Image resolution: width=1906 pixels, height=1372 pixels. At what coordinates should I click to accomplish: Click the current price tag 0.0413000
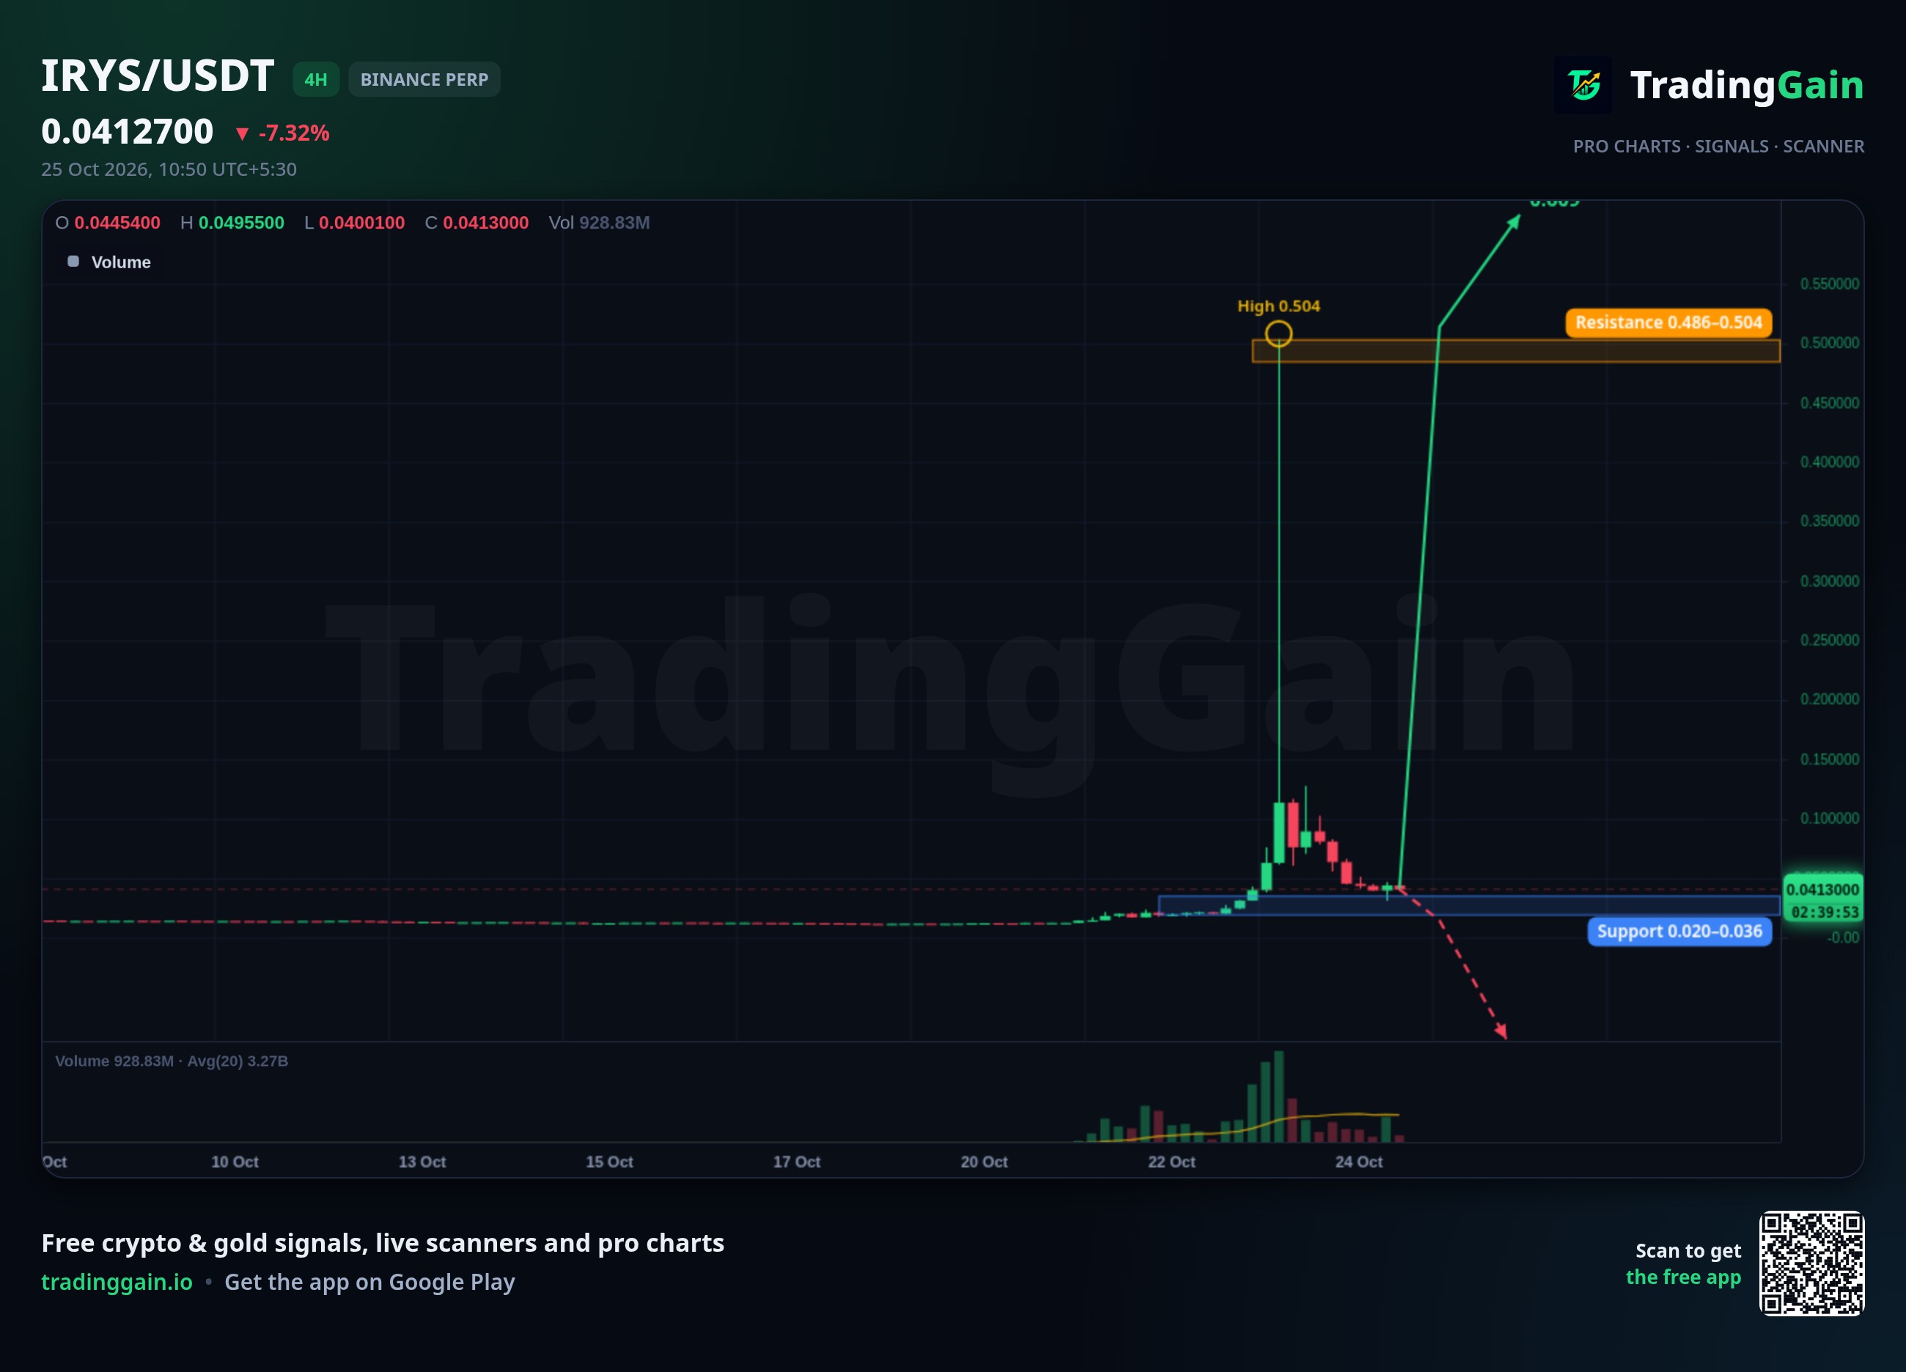[x=1823, y=890]
